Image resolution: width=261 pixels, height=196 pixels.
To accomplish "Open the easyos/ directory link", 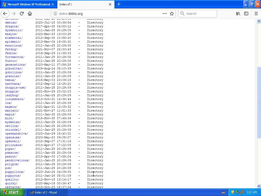I will (11, 34).
